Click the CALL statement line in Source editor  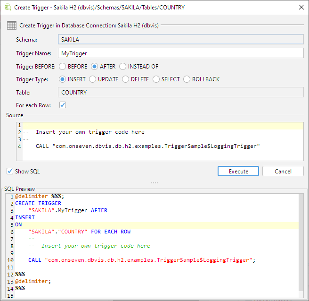coord(147,146)
